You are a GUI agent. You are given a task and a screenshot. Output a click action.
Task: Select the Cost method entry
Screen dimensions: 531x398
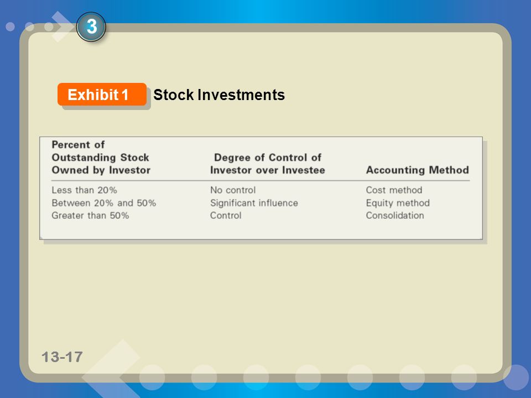pyautogui.click(x=394, y=190)
